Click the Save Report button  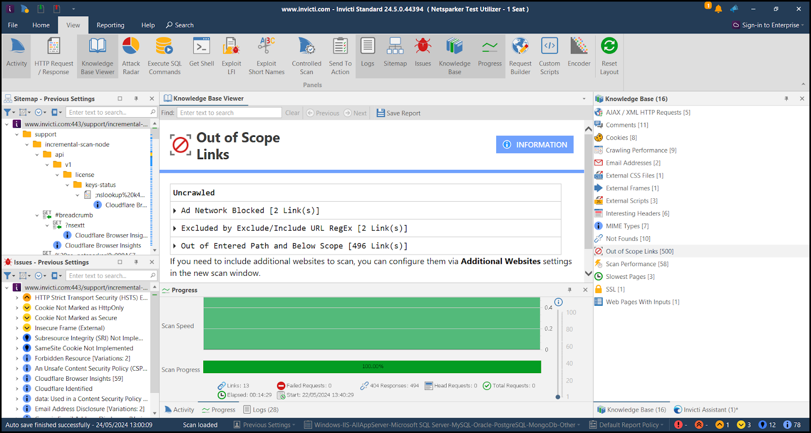398,113
